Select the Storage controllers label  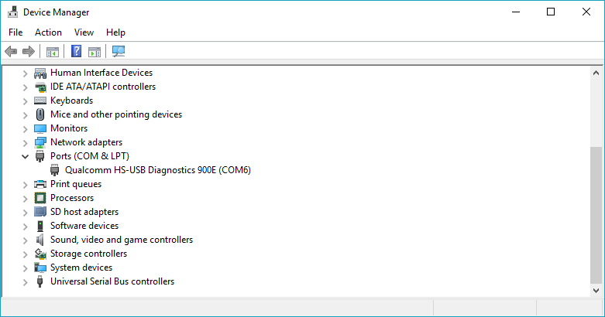tap(89, 254)
